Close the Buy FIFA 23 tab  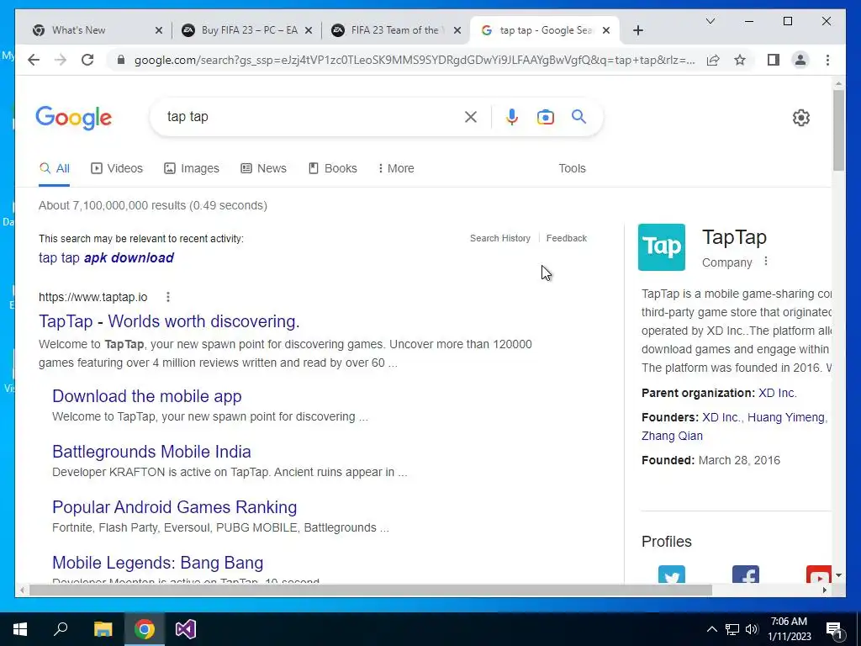click(x=309, y=30)
